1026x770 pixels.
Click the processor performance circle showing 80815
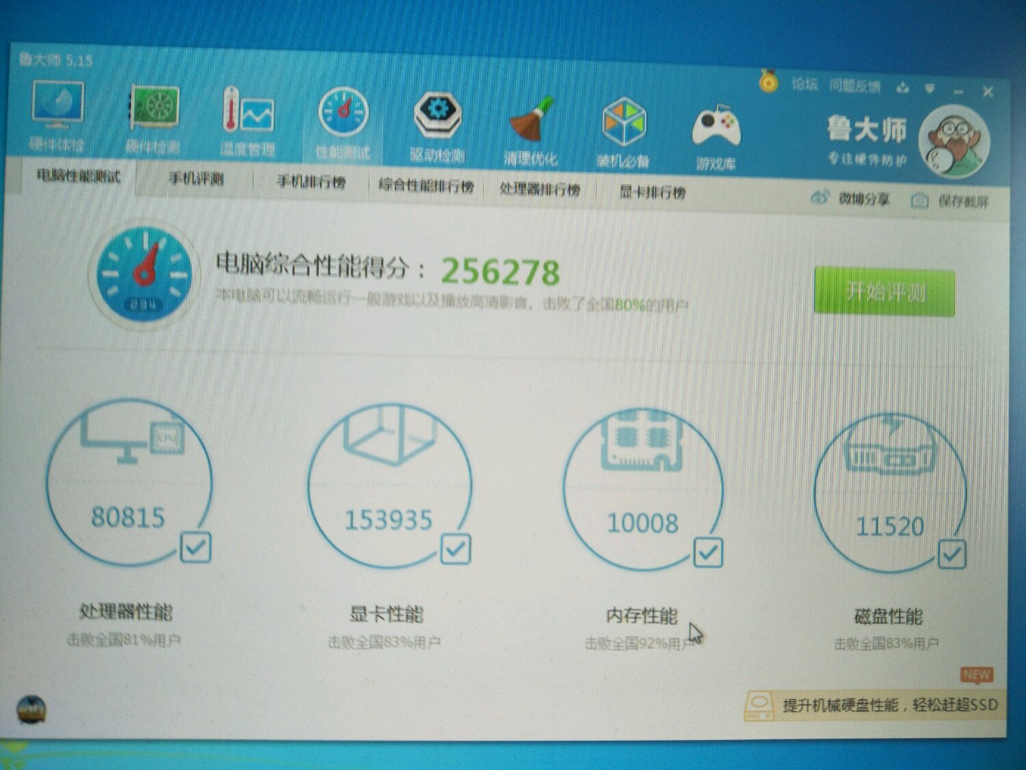tap(129, 483)
